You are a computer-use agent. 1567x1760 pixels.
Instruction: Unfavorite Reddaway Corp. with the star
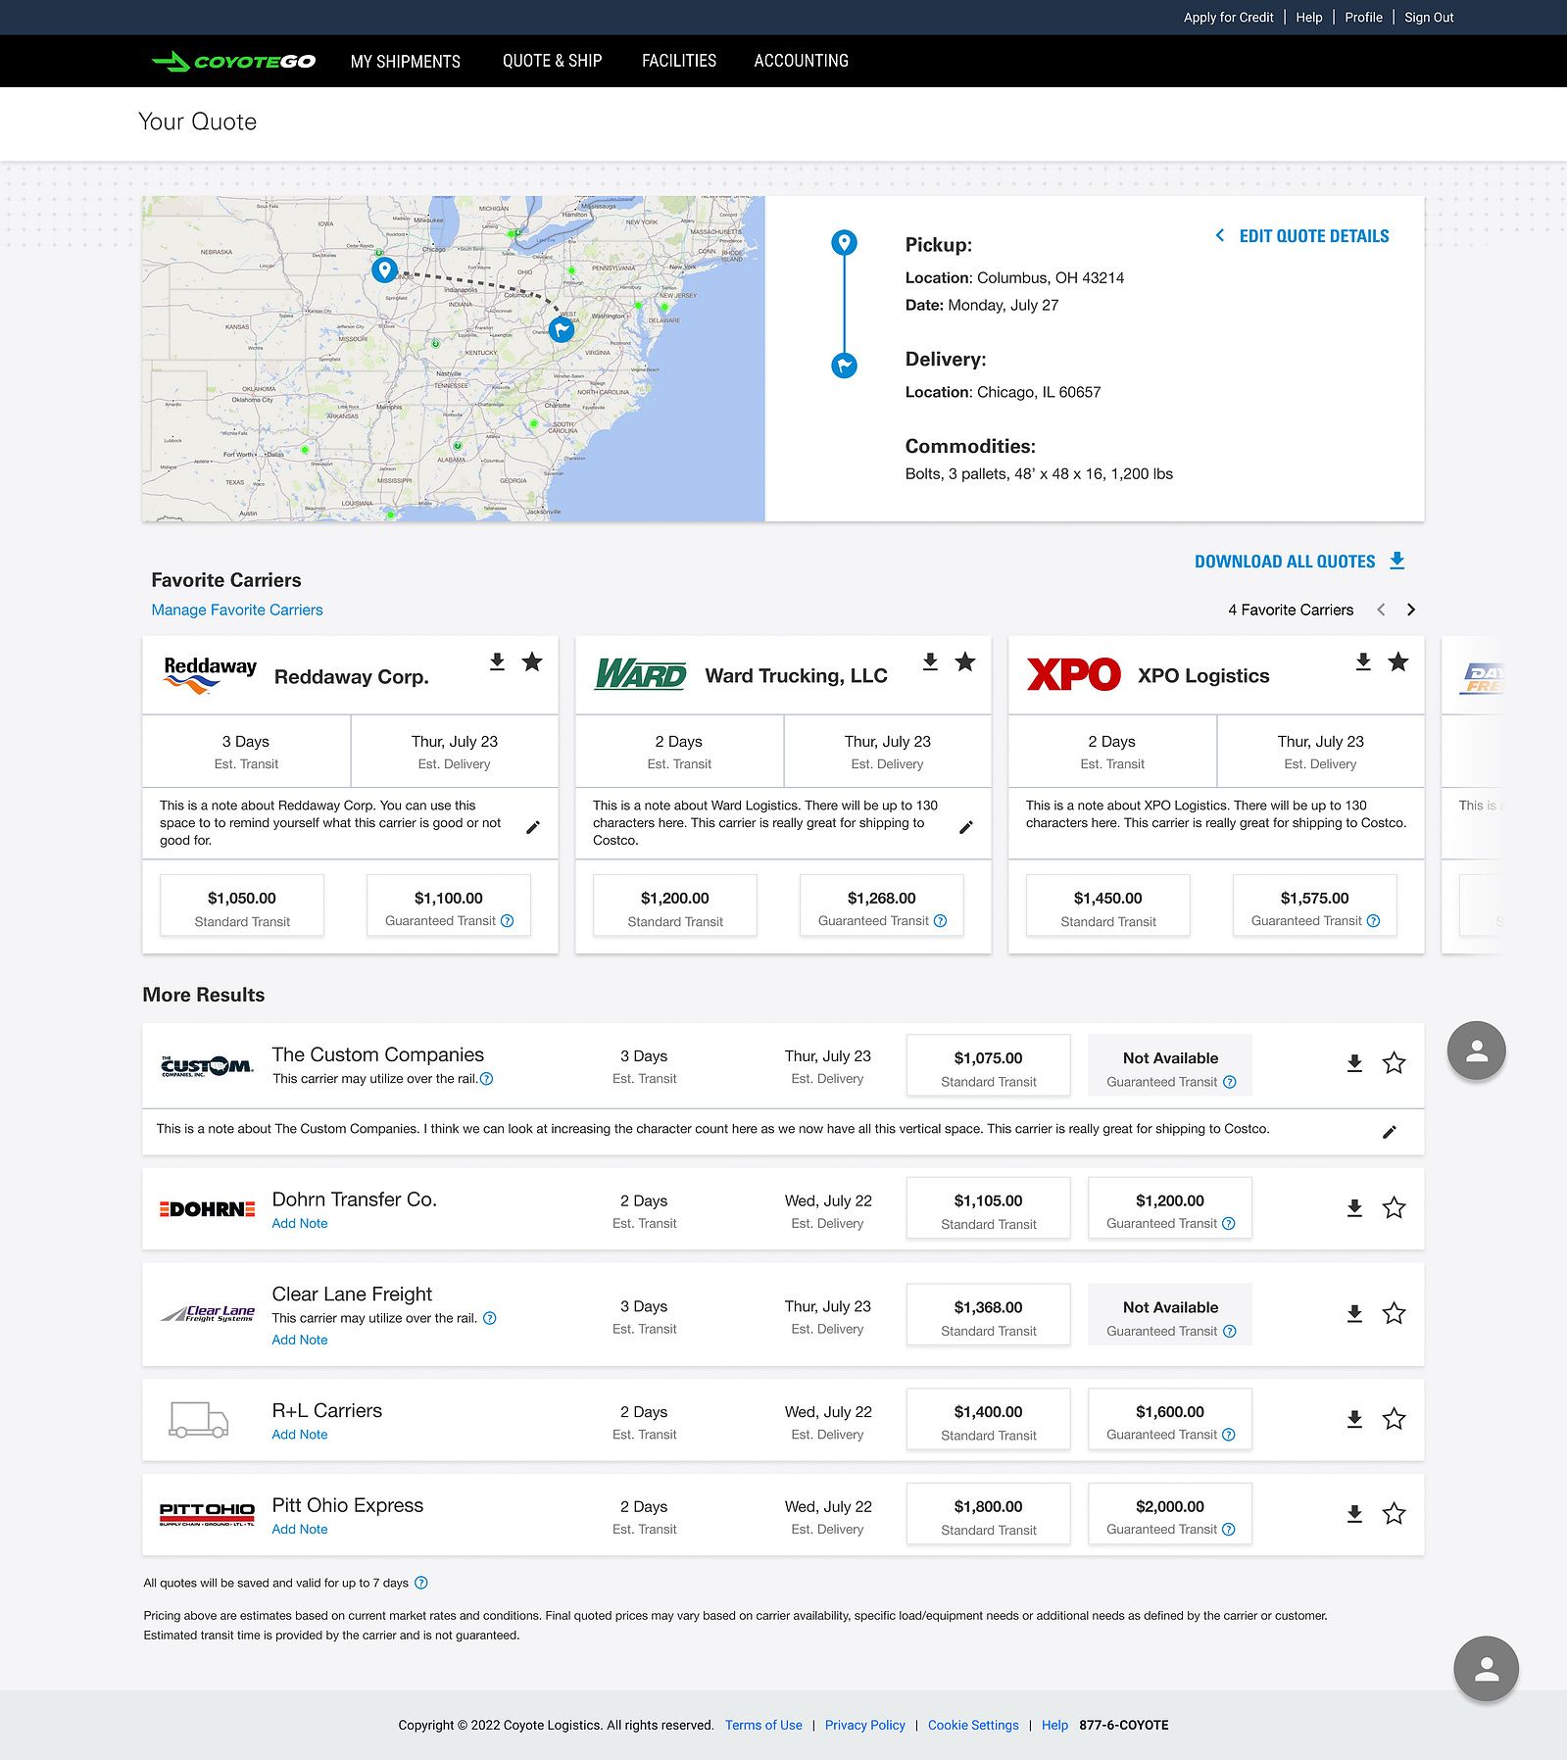coord(532,662)
